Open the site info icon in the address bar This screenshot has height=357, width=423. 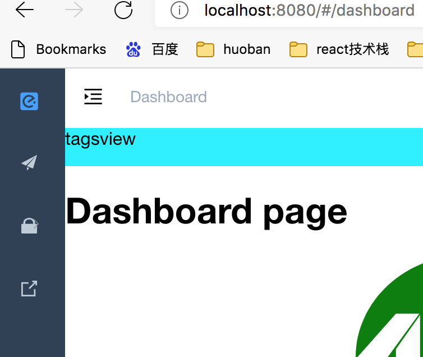(180, 10)
